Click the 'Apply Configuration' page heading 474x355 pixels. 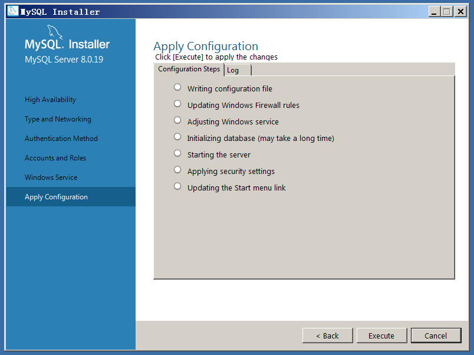[x=206, y=46]
